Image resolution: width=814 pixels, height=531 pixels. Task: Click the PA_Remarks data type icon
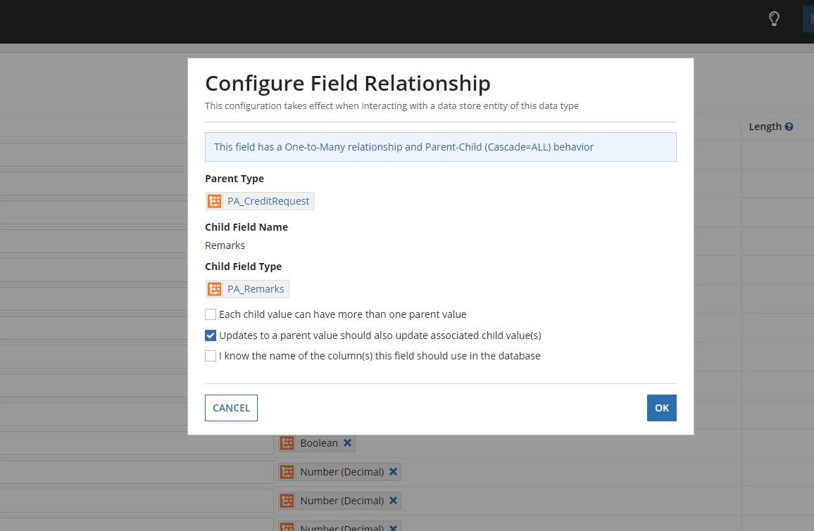click(214, 289)
